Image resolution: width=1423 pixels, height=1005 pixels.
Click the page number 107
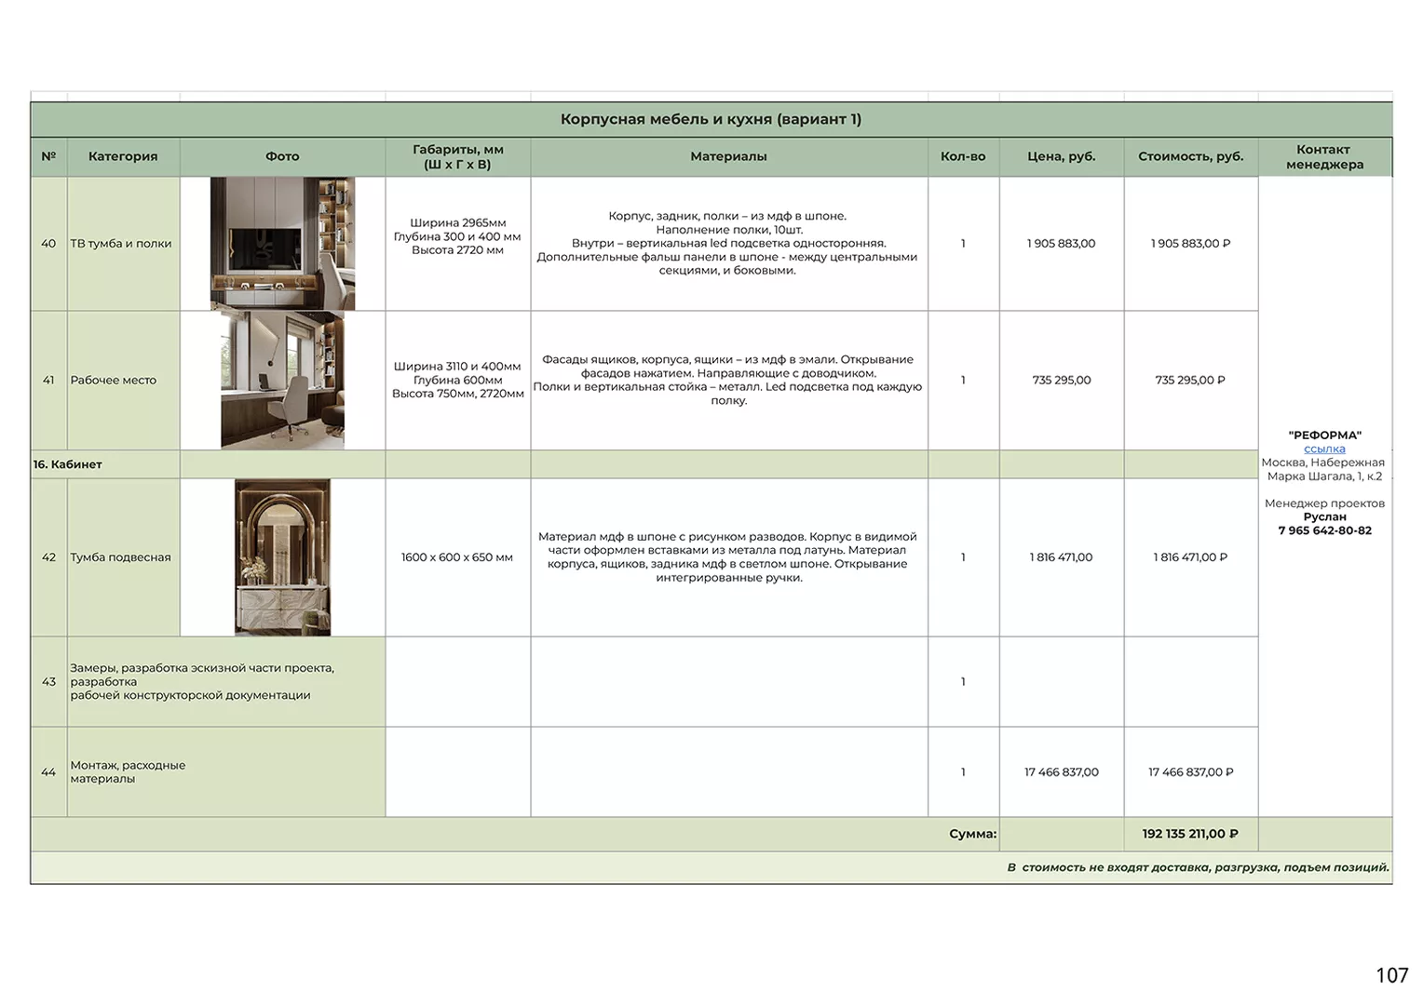point(1392,975)
